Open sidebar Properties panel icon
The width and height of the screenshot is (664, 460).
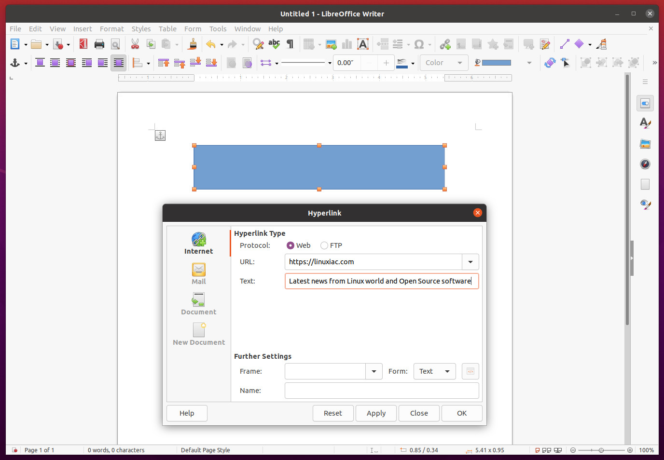[x=645, y=103]
